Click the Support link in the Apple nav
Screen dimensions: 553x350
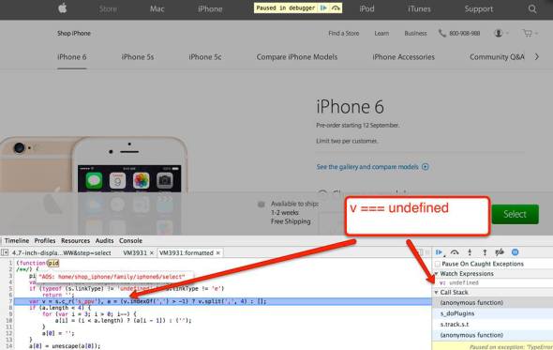point(479,8)
